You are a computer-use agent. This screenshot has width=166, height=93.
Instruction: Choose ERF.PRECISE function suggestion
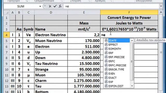117,57
